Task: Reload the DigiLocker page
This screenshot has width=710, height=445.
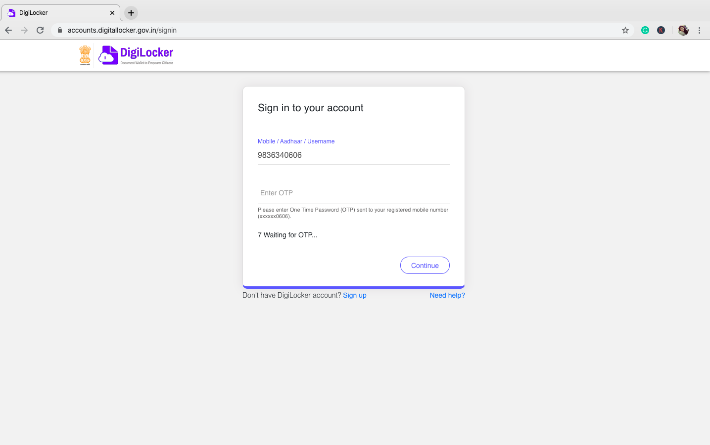Action: coord(40,30)
